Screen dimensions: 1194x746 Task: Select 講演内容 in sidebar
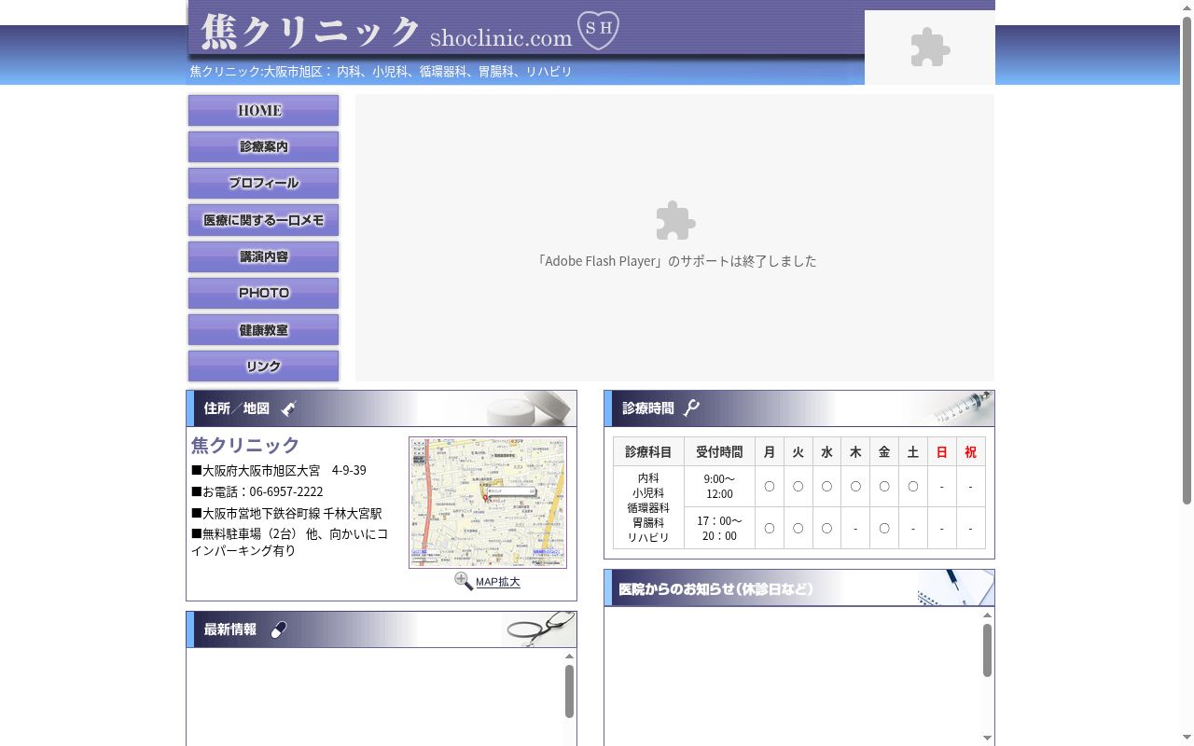[263, 256]
